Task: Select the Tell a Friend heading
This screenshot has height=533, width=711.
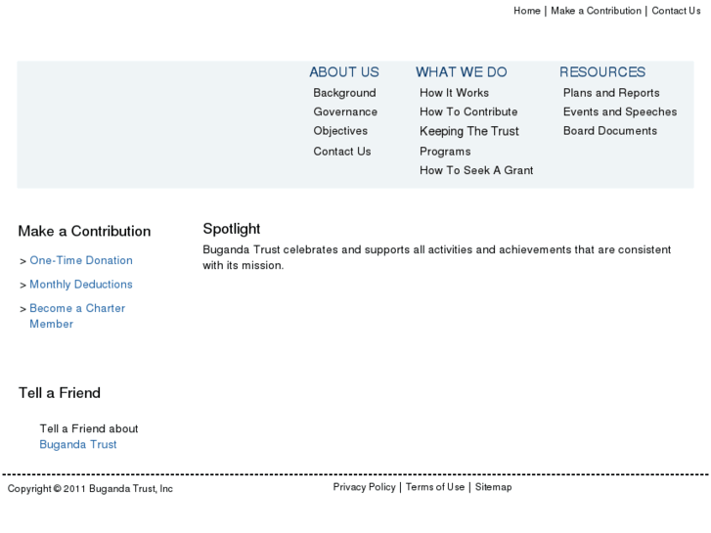Action: pos(60,393)
